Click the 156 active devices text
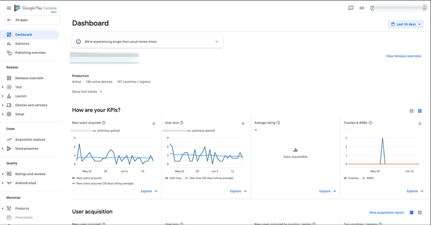The height and width of the screenshot is (225, 431). (x=99, y=82)
